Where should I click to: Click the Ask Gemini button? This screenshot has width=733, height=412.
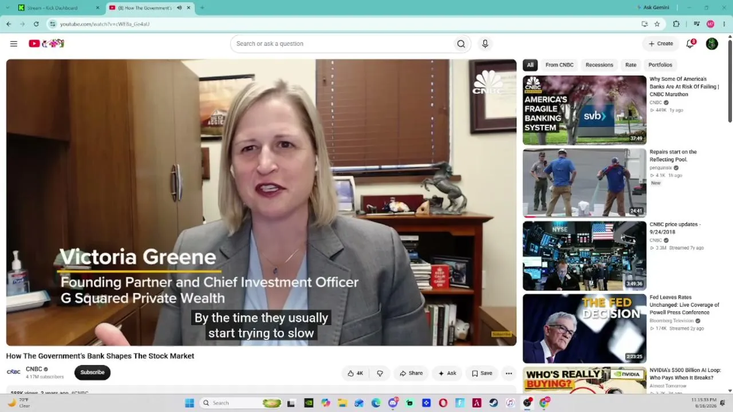653,7
